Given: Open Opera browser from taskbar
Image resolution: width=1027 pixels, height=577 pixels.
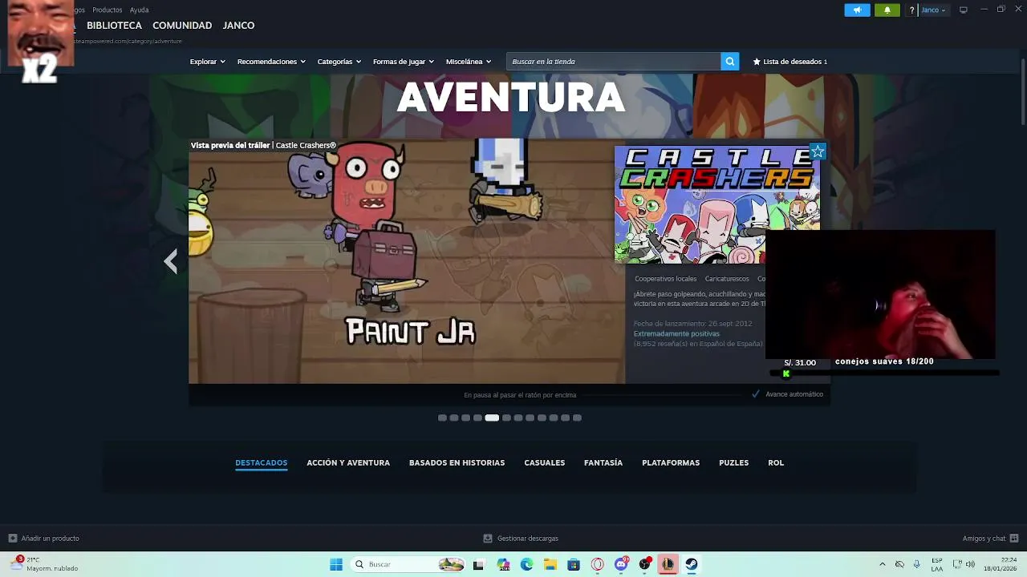Looking at the screenshot, I should (597, 564).
